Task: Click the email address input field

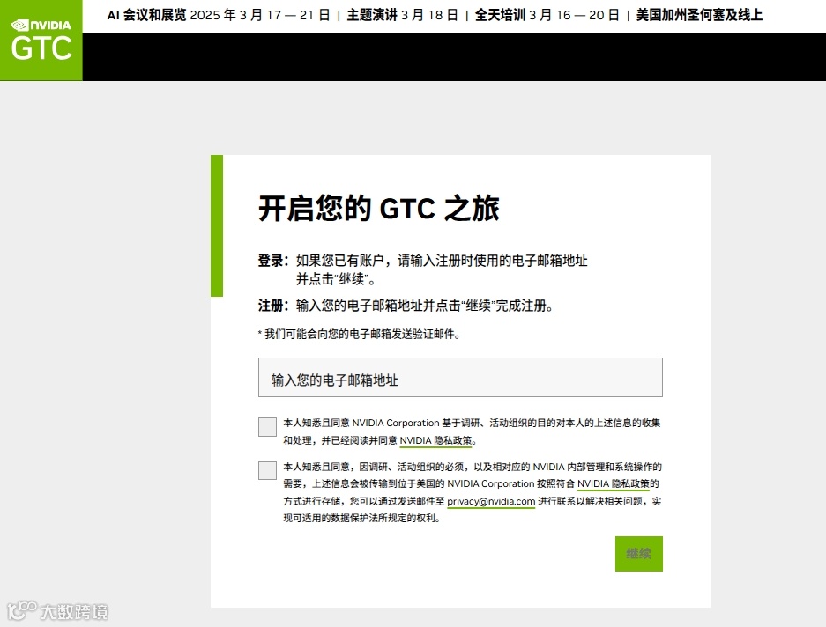Action: pos(460,378)
